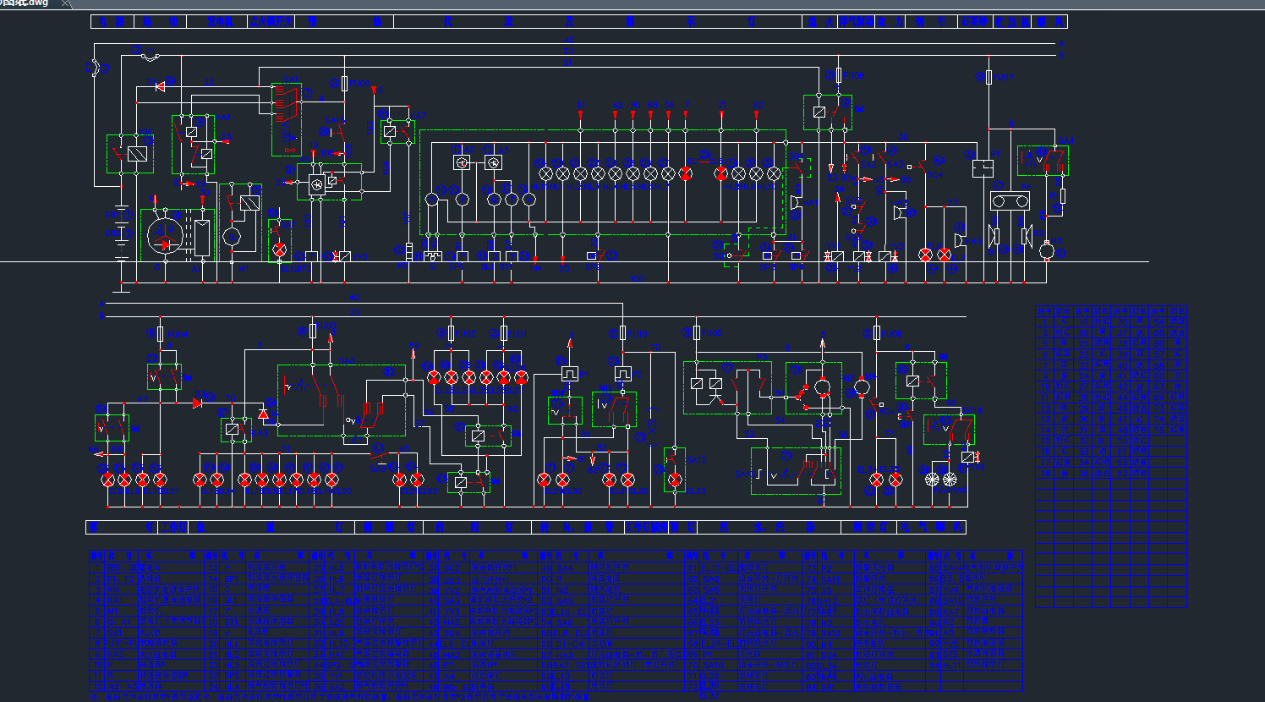
Task: Select the wire list table on right
Action: pyautogui.click(x=1110, y=457)
